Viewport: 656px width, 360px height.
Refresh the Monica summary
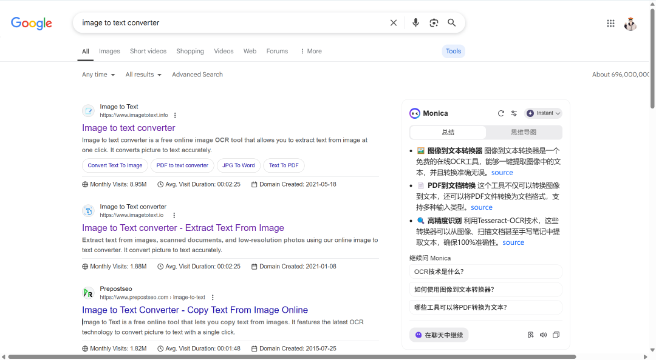(x=501, y=113)
